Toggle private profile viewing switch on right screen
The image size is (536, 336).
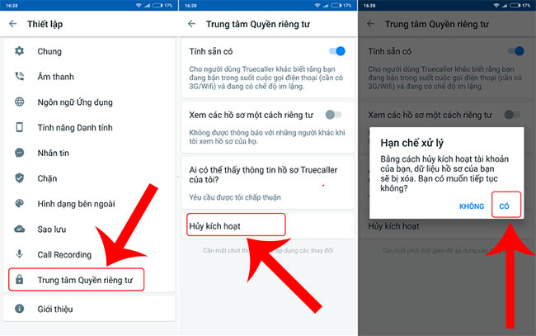click(x=512, y=115)
